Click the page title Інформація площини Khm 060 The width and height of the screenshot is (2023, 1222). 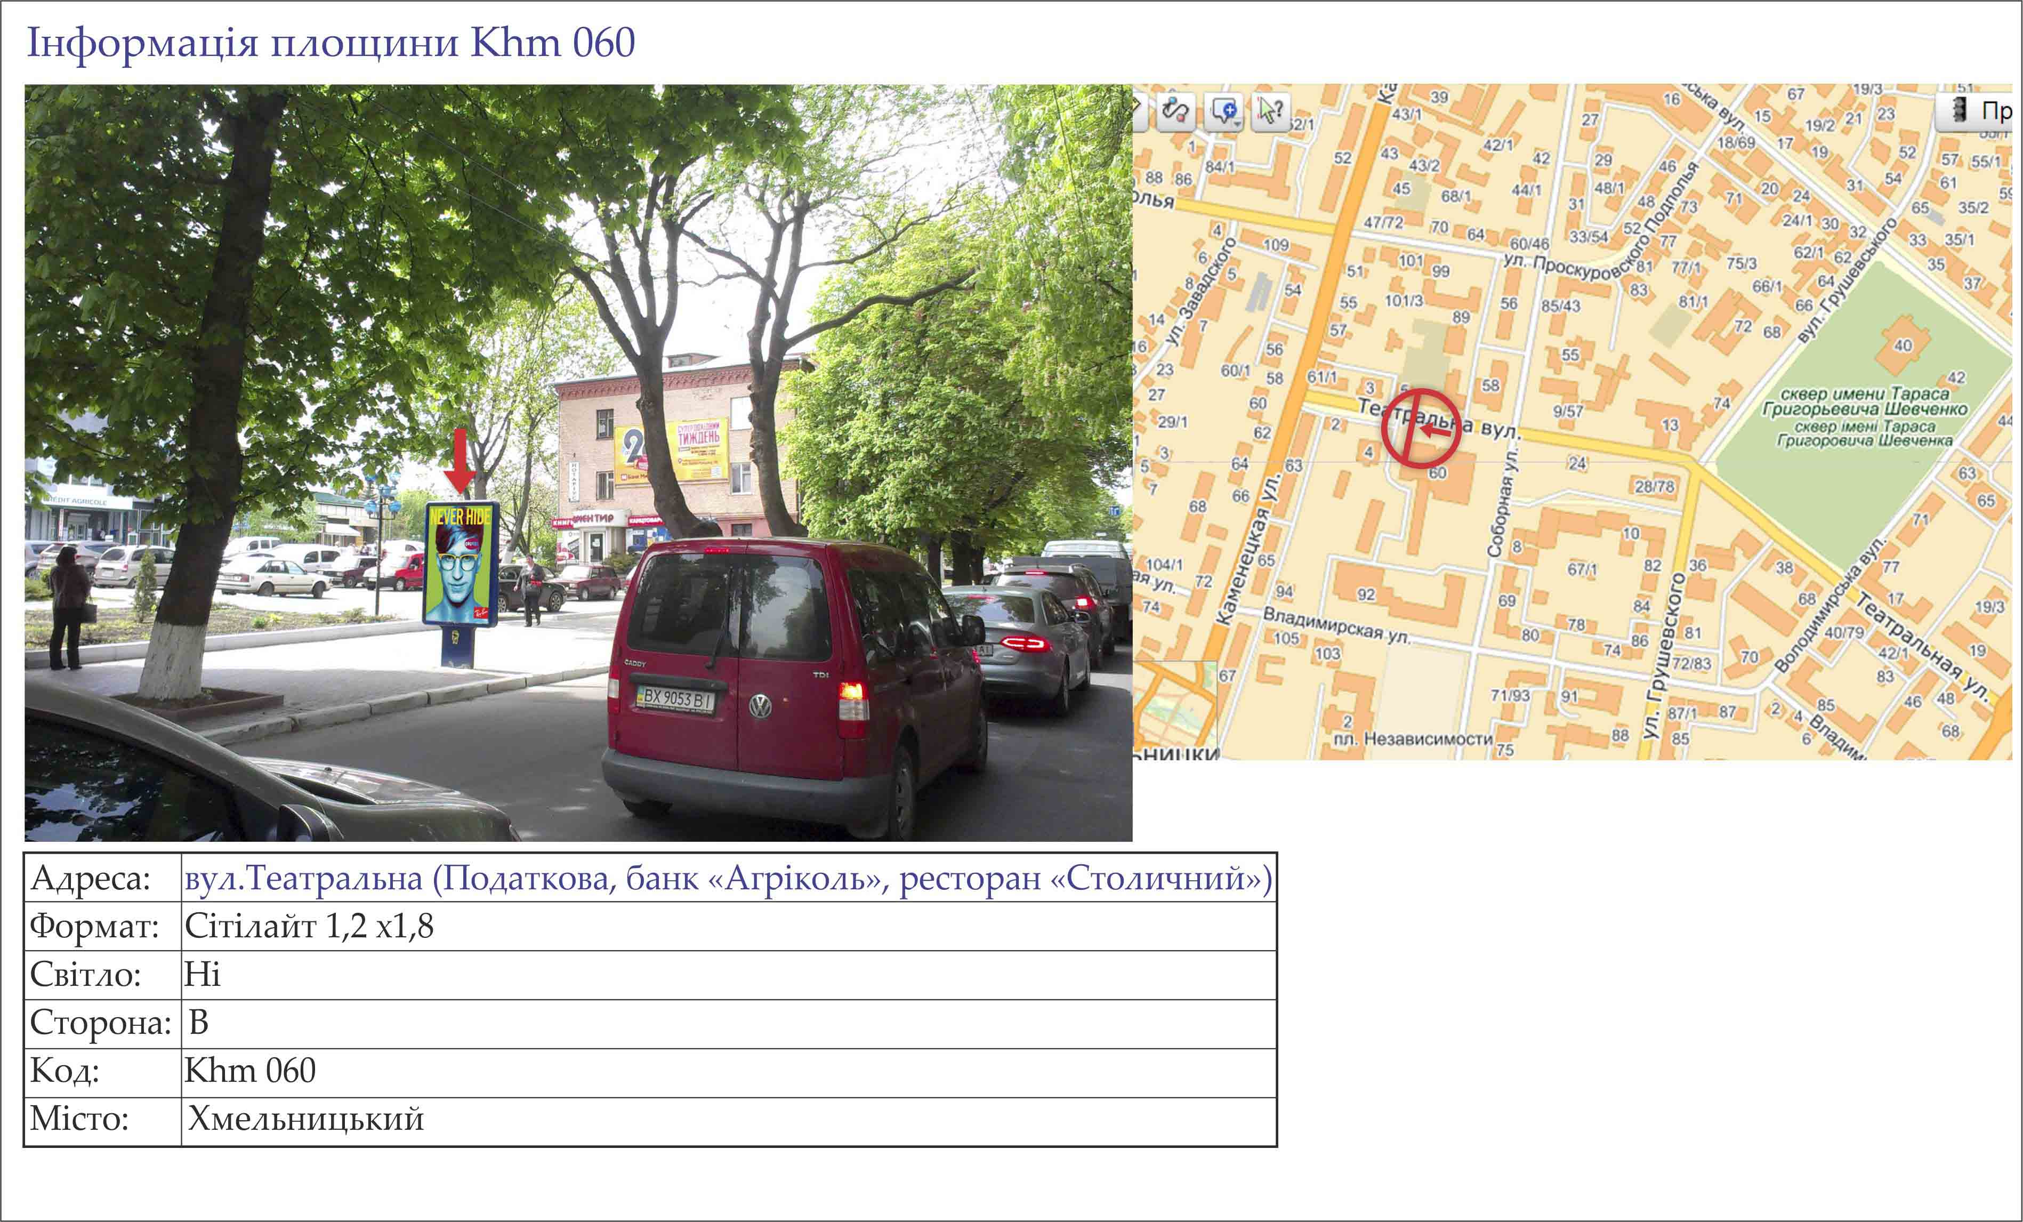pos(331,43)
